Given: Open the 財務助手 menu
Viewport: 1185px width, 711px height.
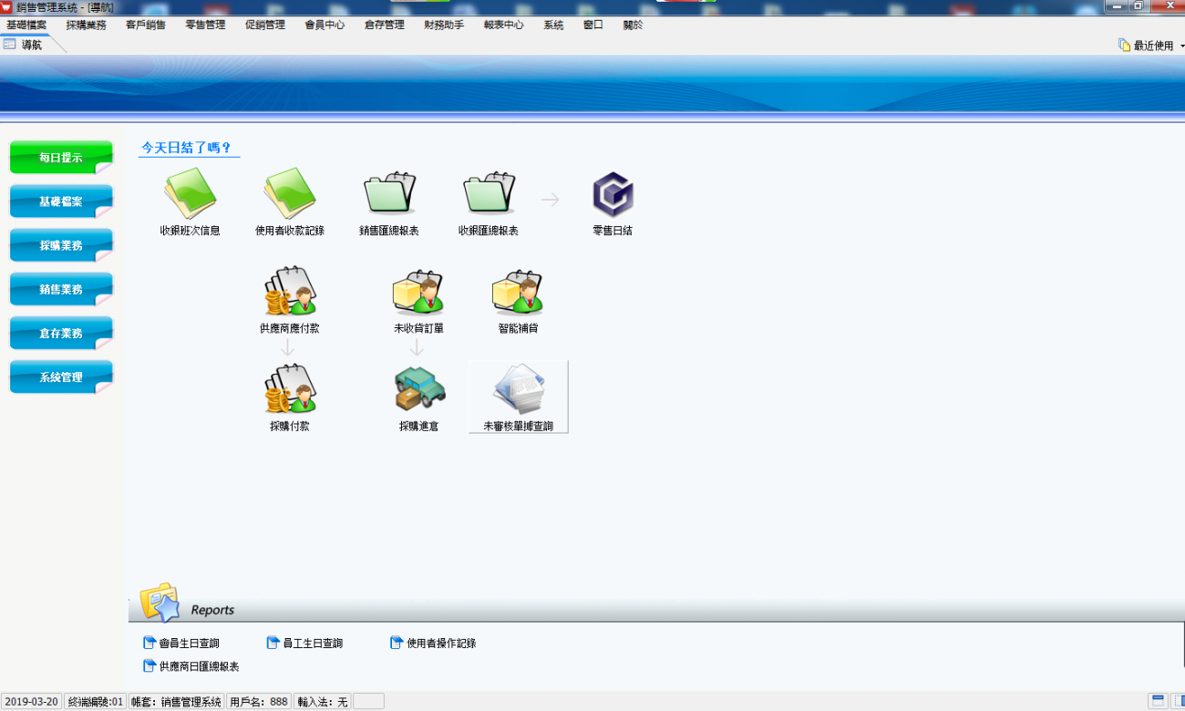Looking at the screenshot, I should [444, 25].
